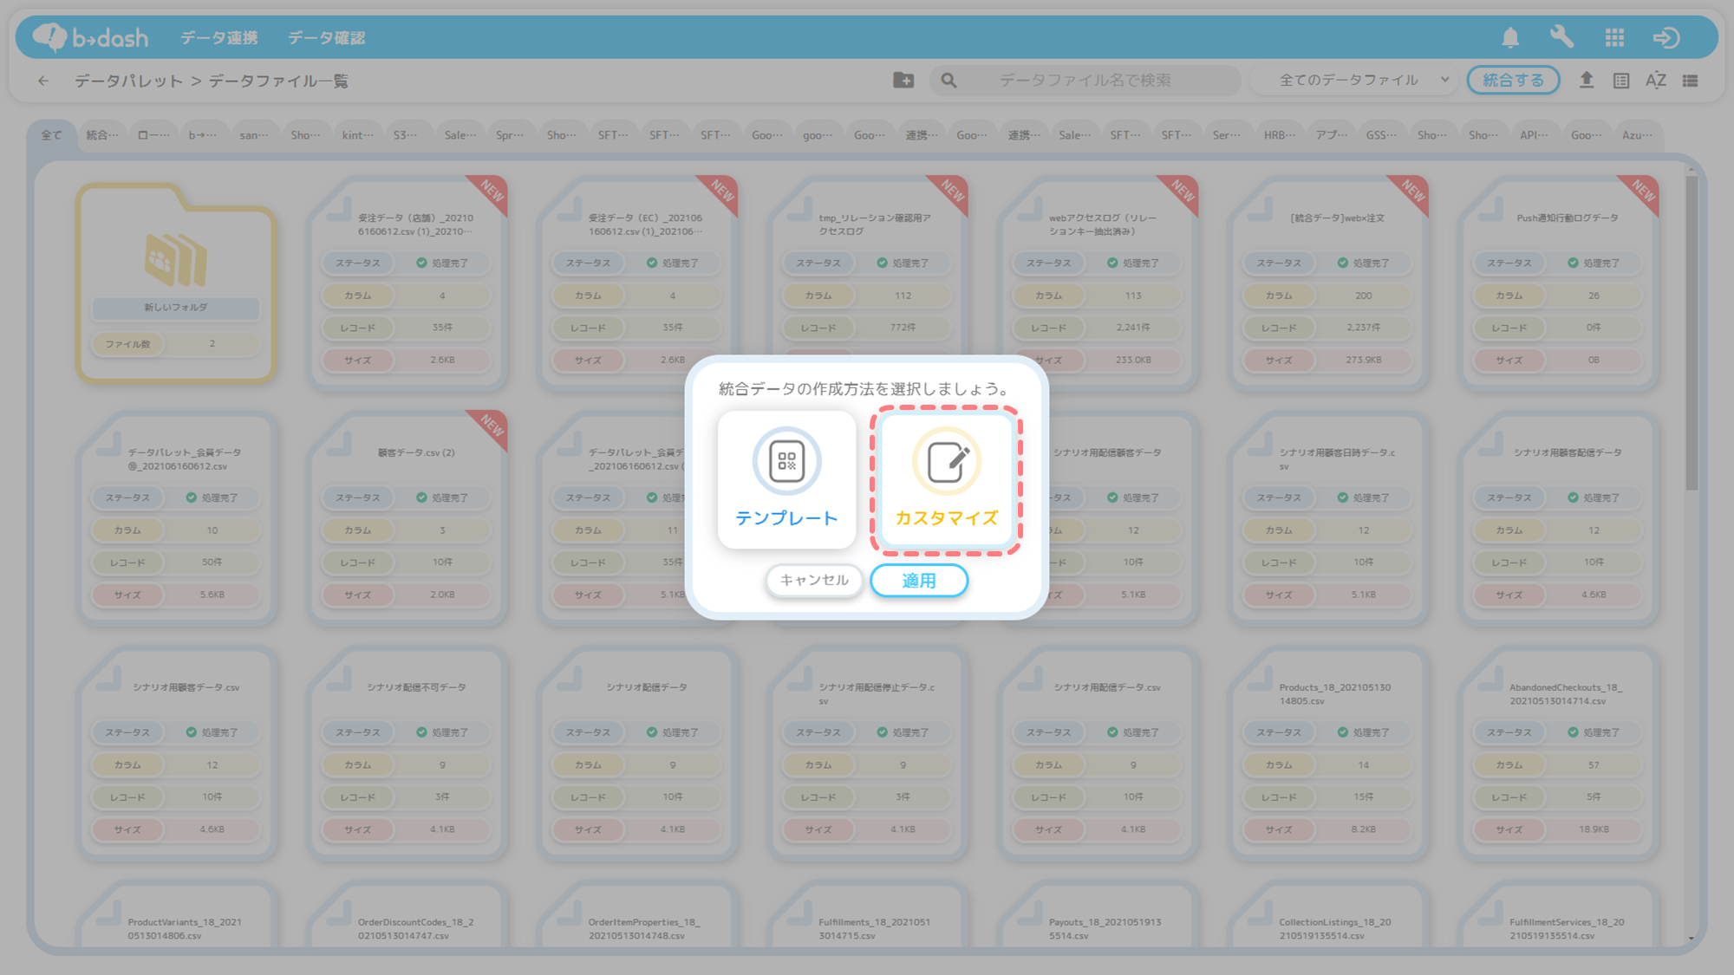Open the Products_18_20210513014805.csv card

point(1329,752)
